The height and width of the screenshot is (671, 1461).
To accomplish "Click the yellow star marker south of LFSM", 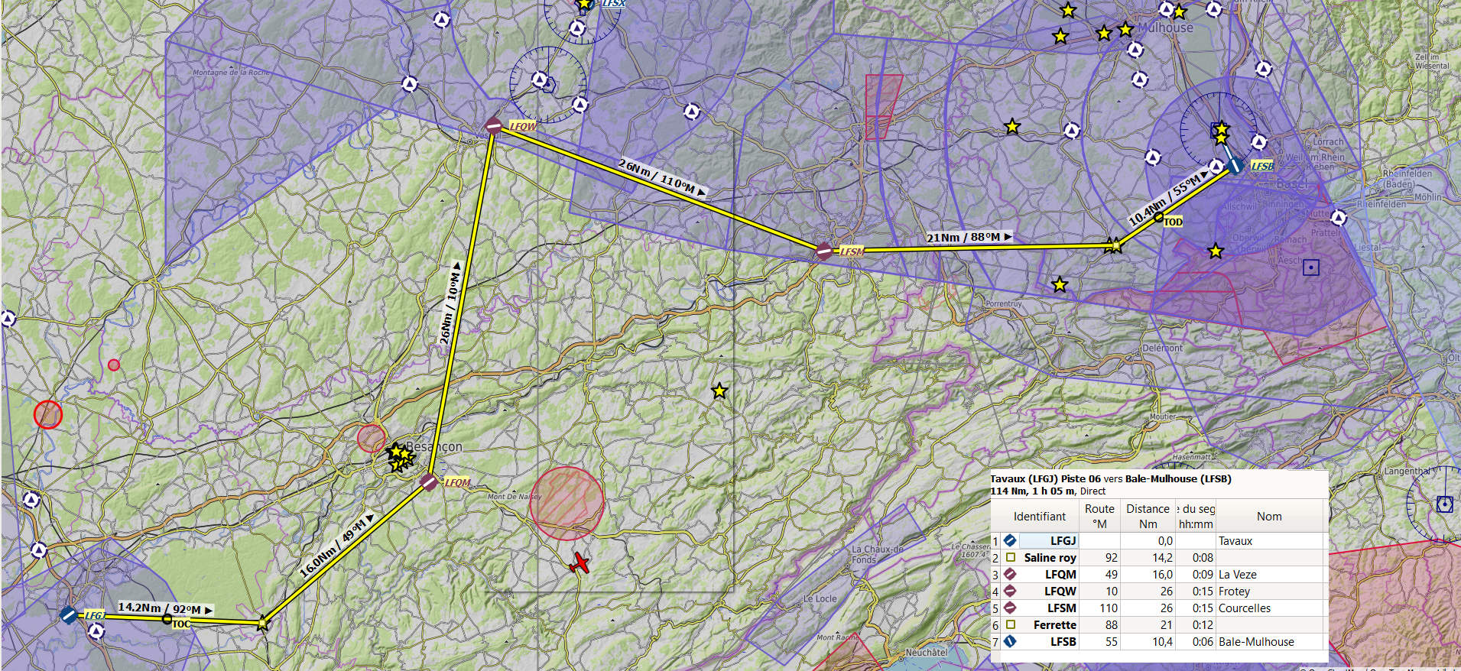I will pyautogui.click(x=719, y=391).
